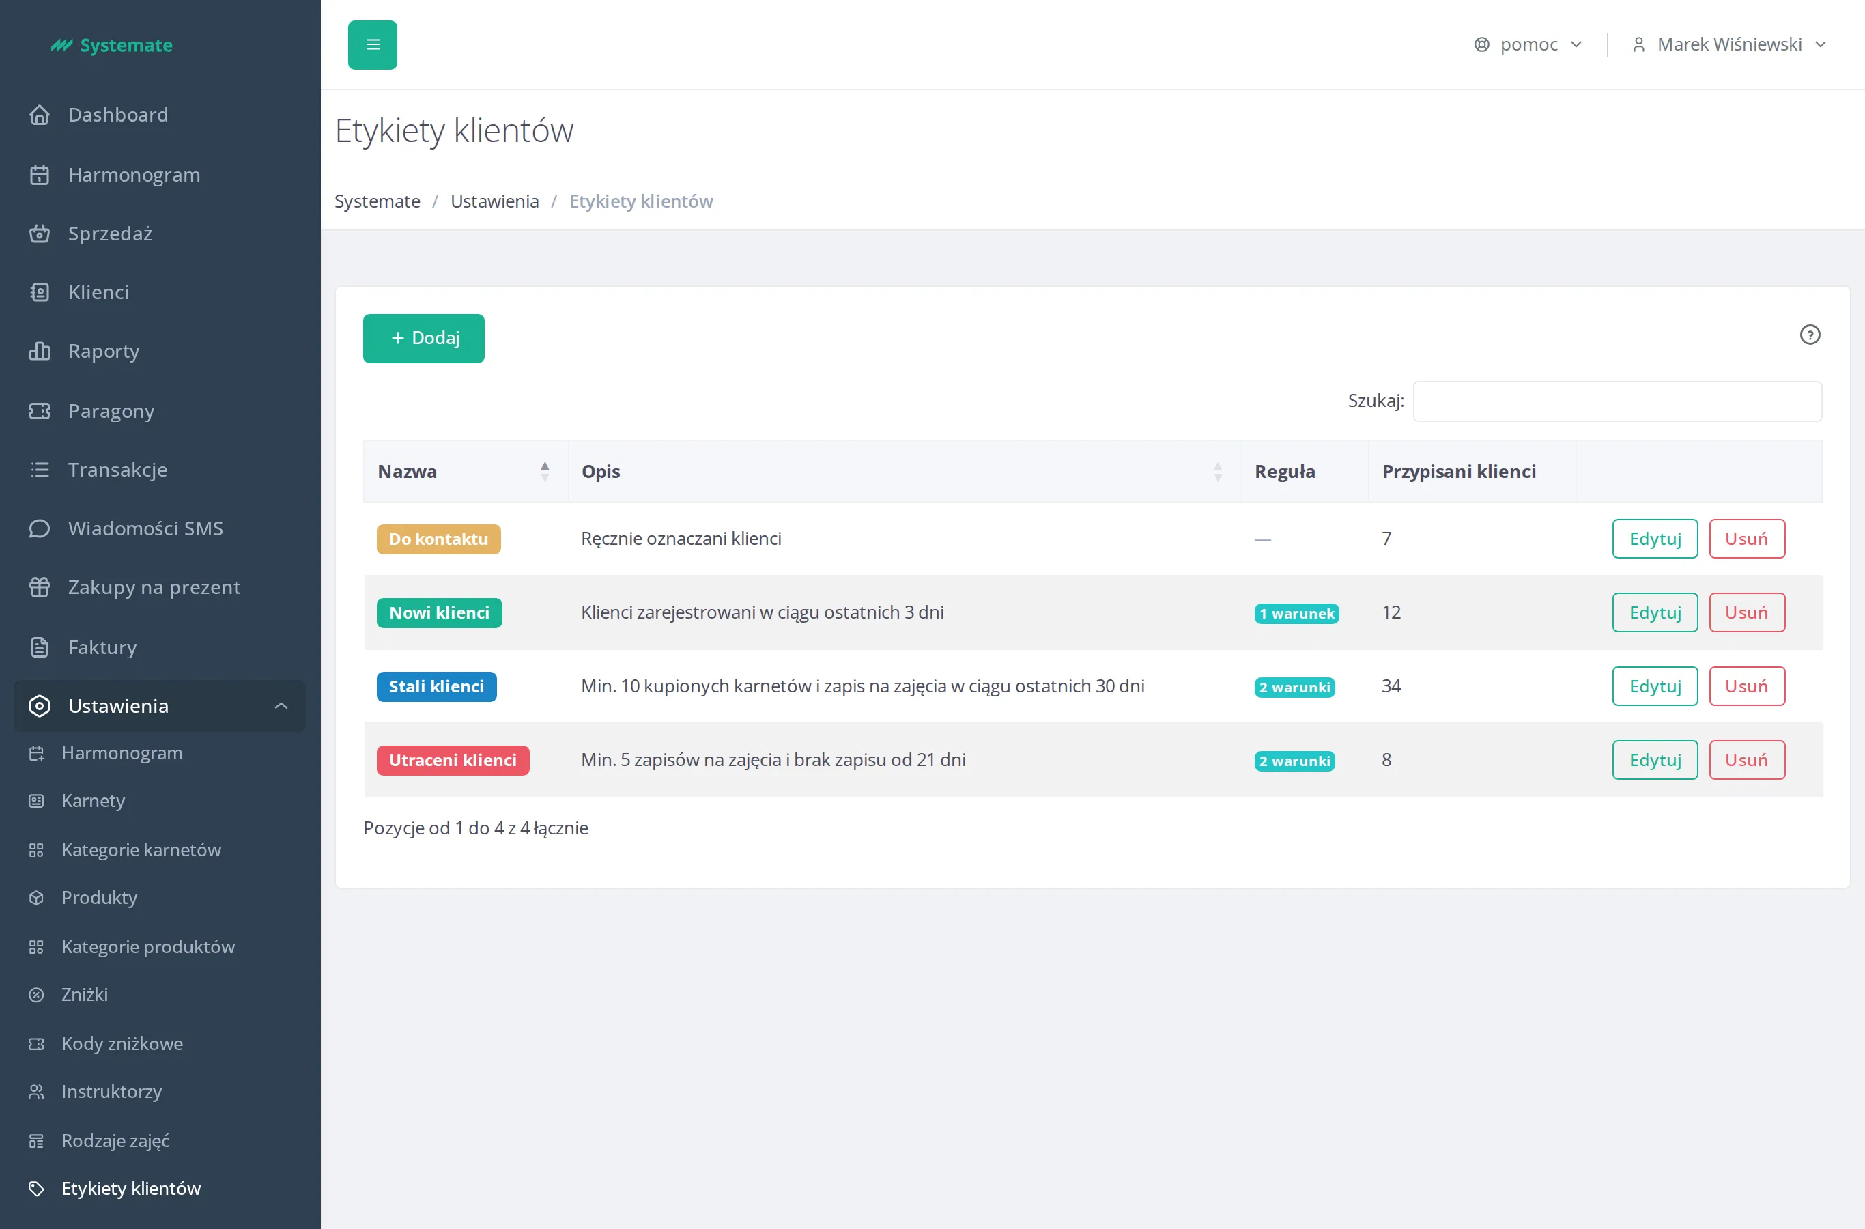Click the Harmonogram calendar icon in main sidebar
The image size is (1865, 1229).
coord(39,175)
